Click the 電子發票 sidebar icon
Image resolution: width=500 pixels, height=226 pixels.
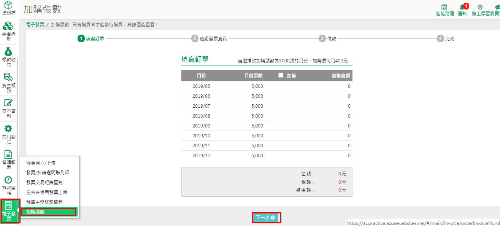(9, 211)
